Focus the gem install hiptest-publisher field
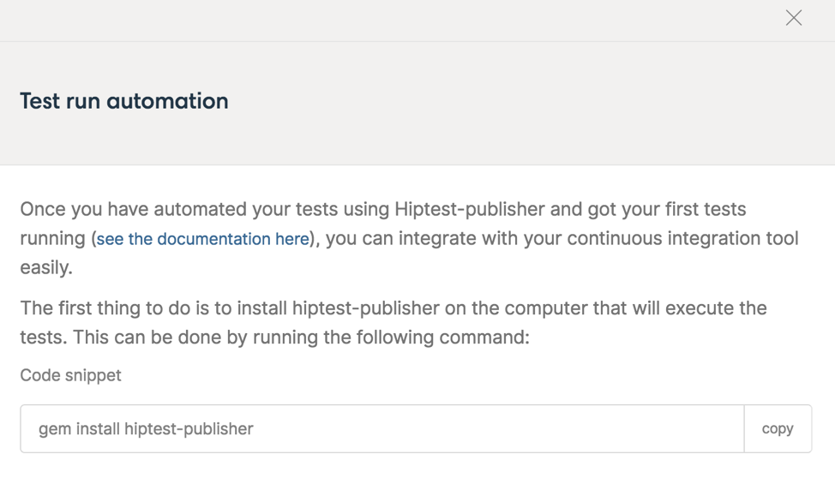The height and width of the screenshot is (490, 835). (382, 429)
